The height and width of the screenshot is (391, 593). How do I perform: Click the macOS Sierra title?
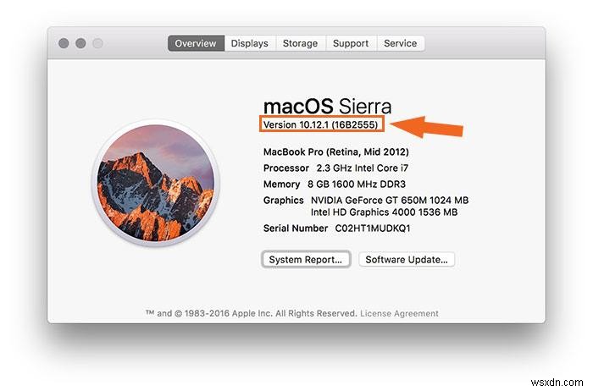(327, 106)
